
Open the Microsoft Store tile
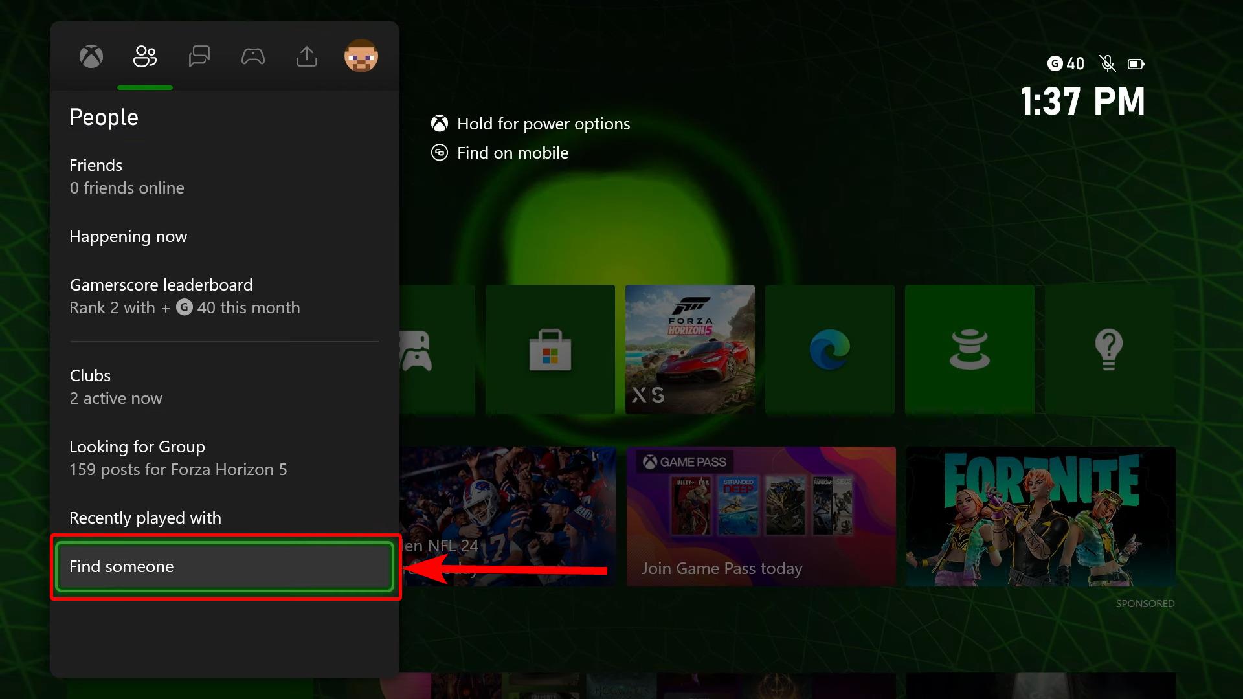pos(550,349)
